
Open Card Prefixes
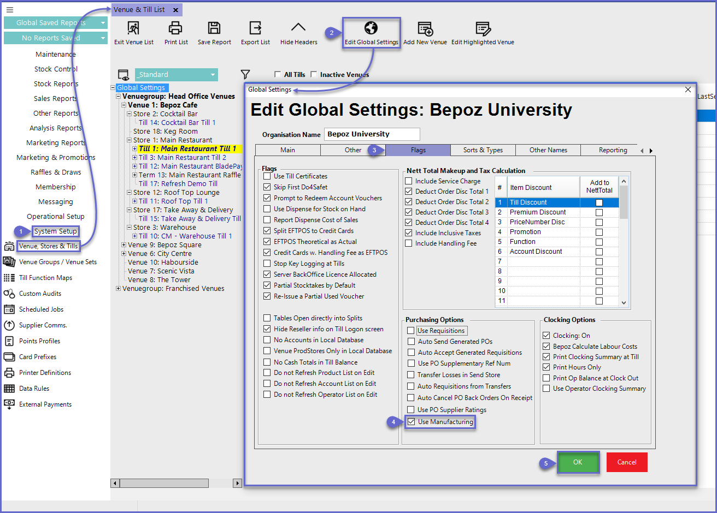point(38,357)
